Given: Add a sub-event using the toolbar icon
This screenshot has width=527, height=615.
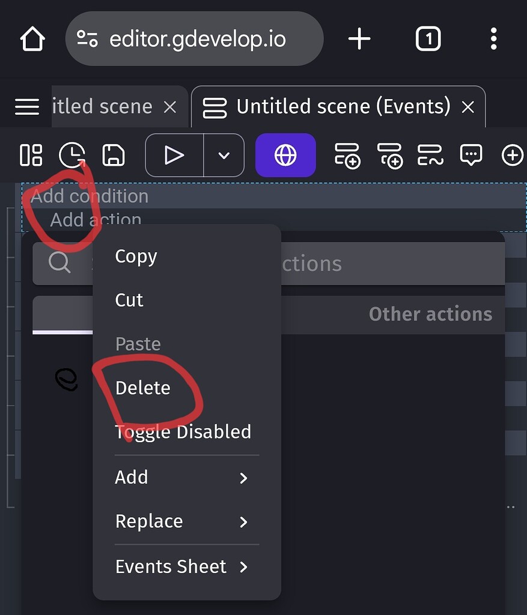Looking at the screenshot, I should (x=389, y=155).
